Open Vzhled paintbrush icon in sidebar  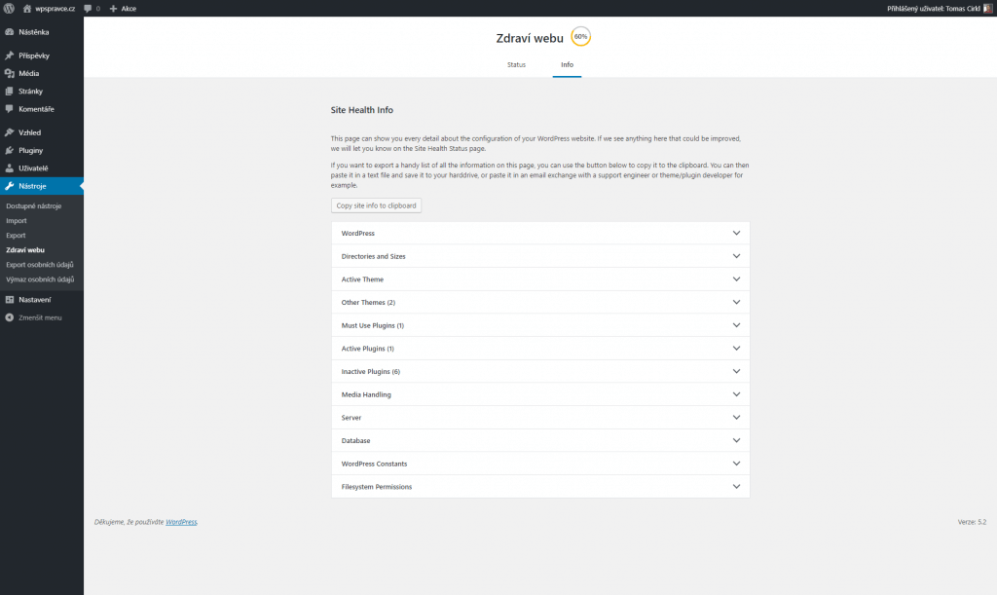pyautogui.click(x=10, y=132)
